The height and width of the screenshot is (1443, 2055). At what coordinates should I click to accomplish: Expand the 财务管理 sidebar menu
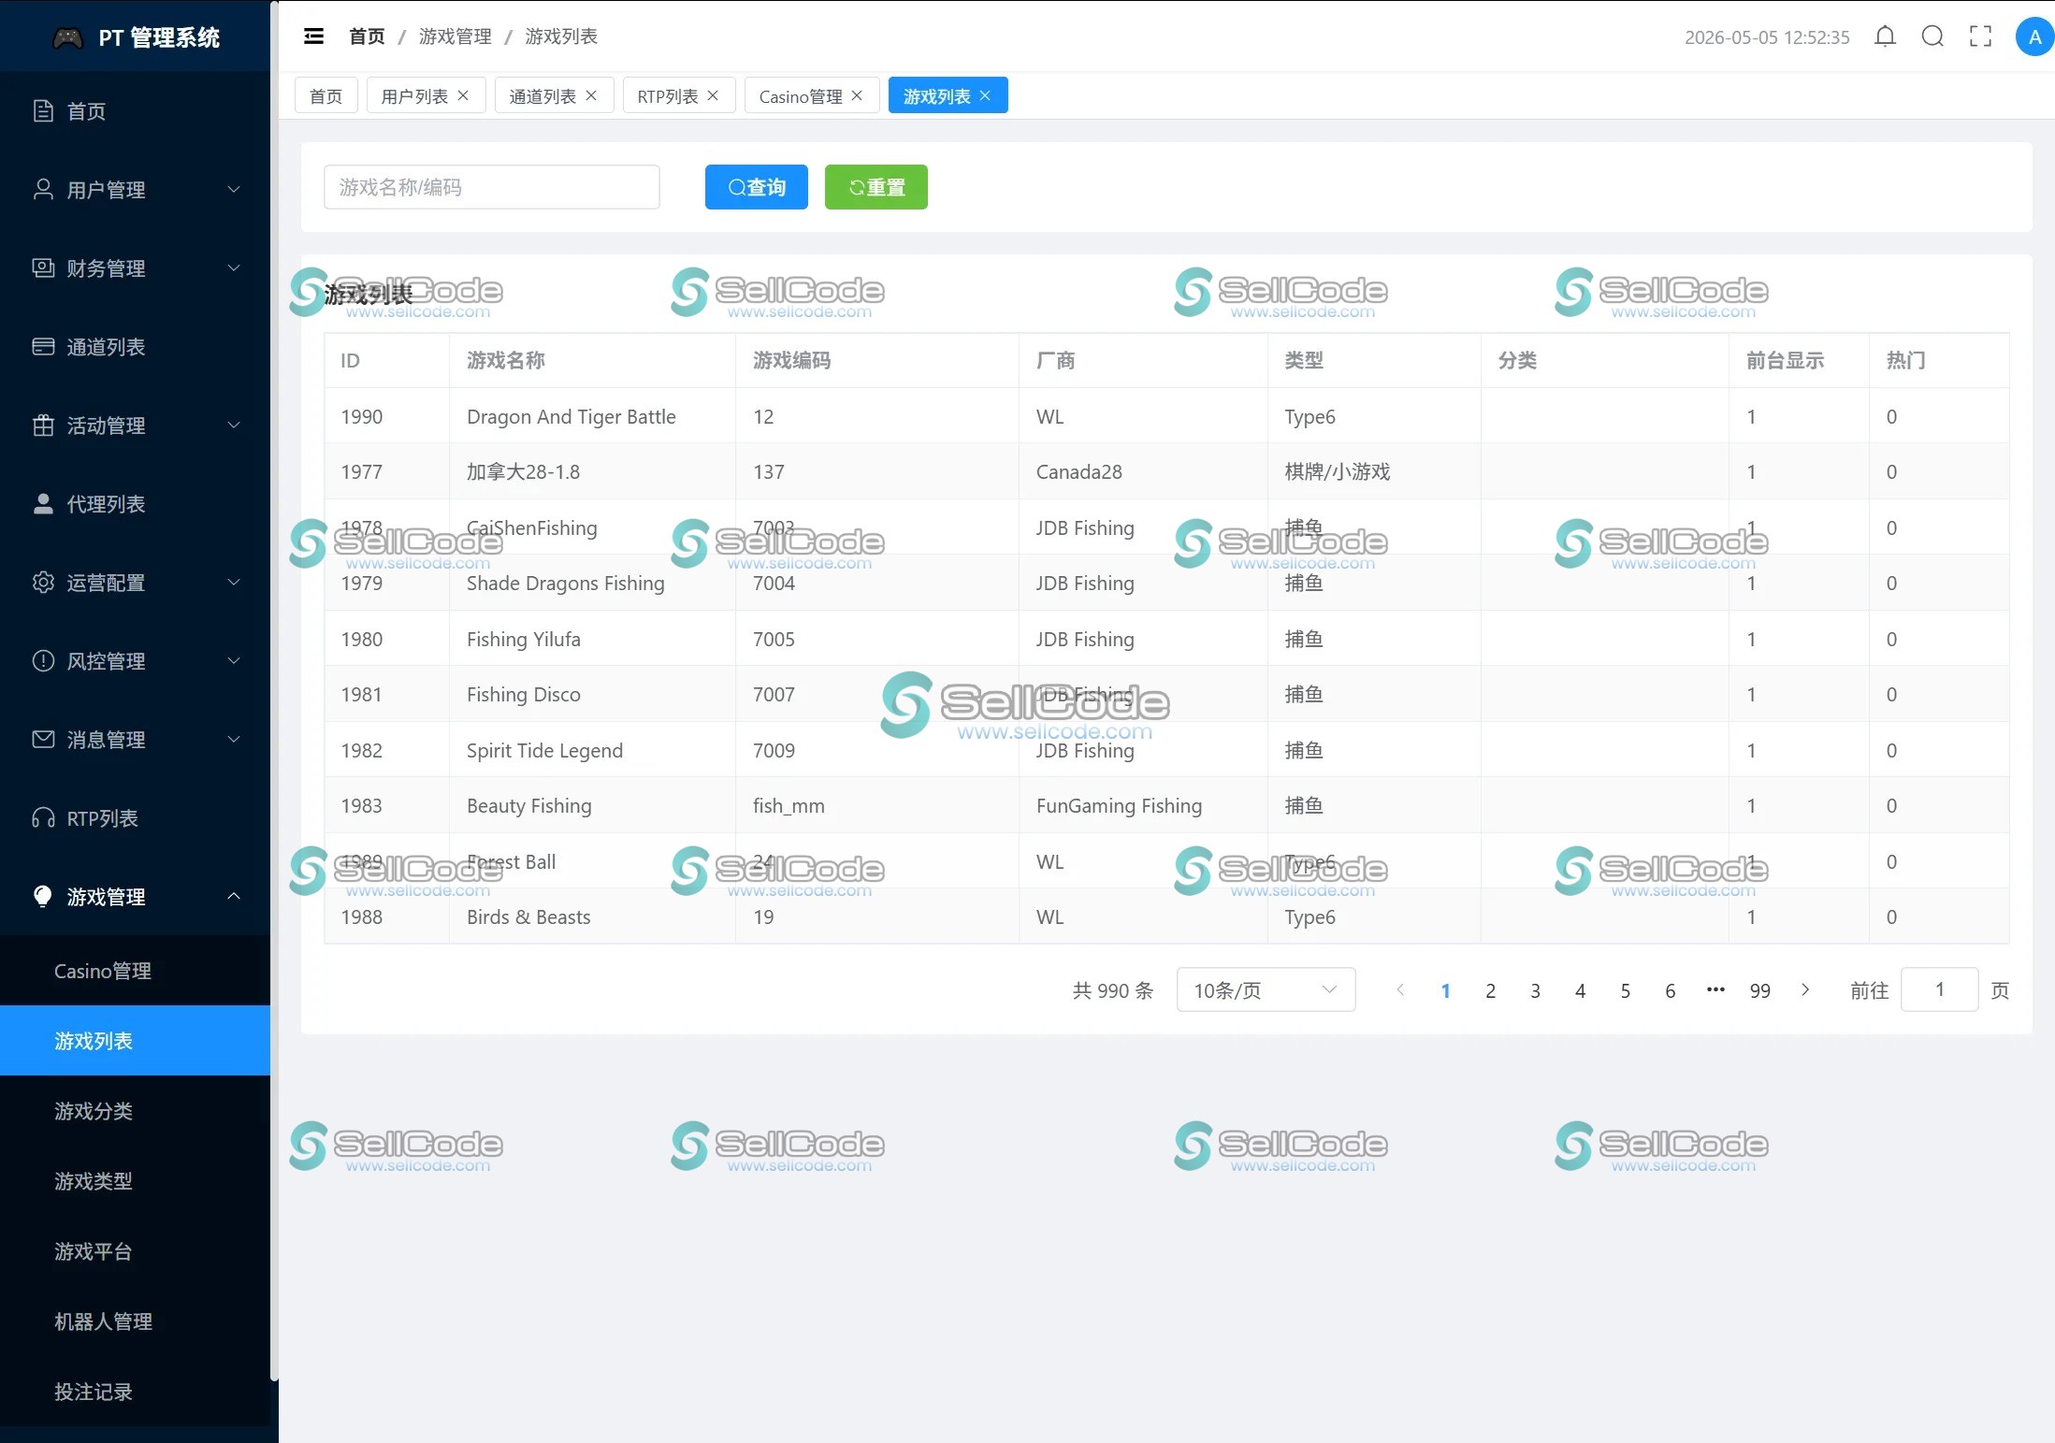point(136,268)
